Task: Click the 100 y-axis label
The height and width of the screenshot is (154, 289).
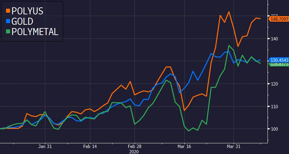Action: coord(275,129)
